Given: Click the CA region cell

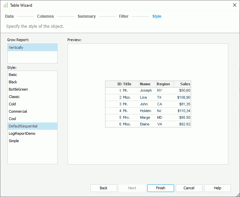Looking at the screenshot, I should 159,104.
